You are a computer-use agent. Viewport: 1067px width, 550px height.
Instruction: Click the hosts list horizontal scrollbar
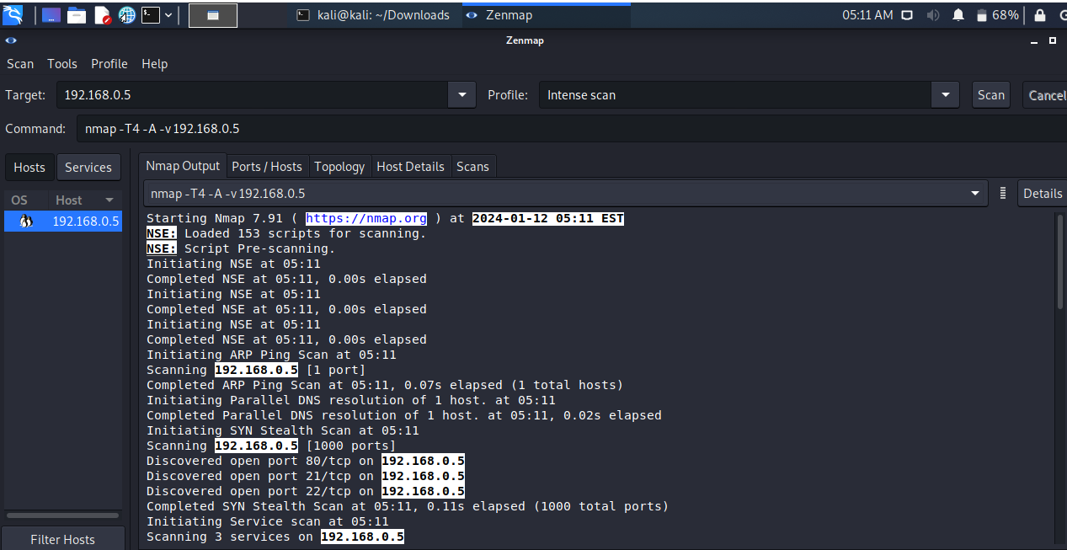[x=63, y=515]
